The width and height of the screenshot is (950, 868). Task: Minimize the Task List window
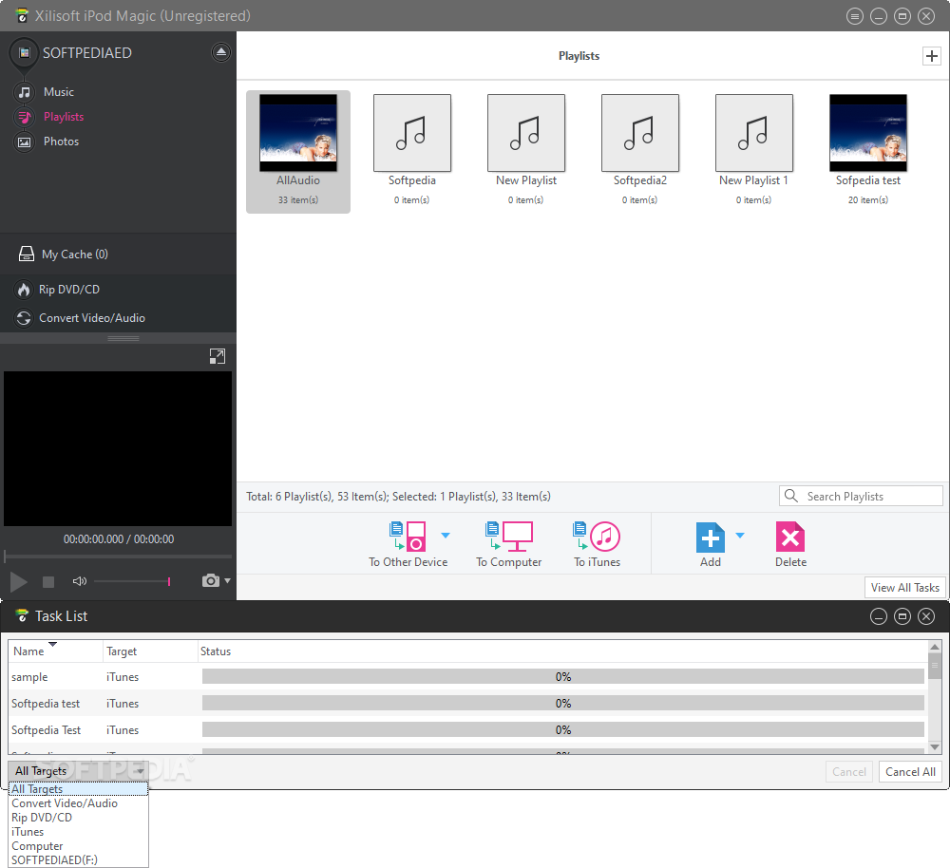point(879,616)
